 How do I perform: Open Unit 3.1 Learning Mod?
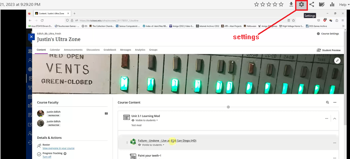pos(146,116)
